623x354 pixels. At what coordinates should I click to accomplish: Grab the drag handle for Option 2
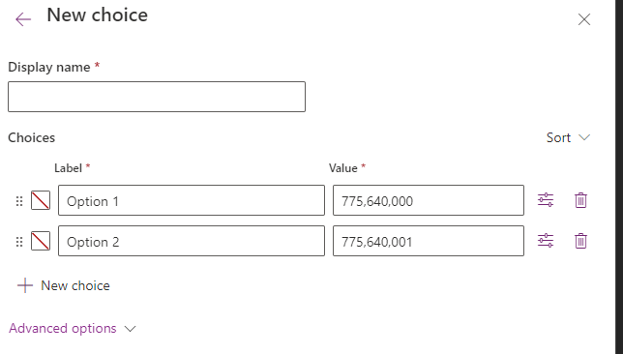(19, 242)
